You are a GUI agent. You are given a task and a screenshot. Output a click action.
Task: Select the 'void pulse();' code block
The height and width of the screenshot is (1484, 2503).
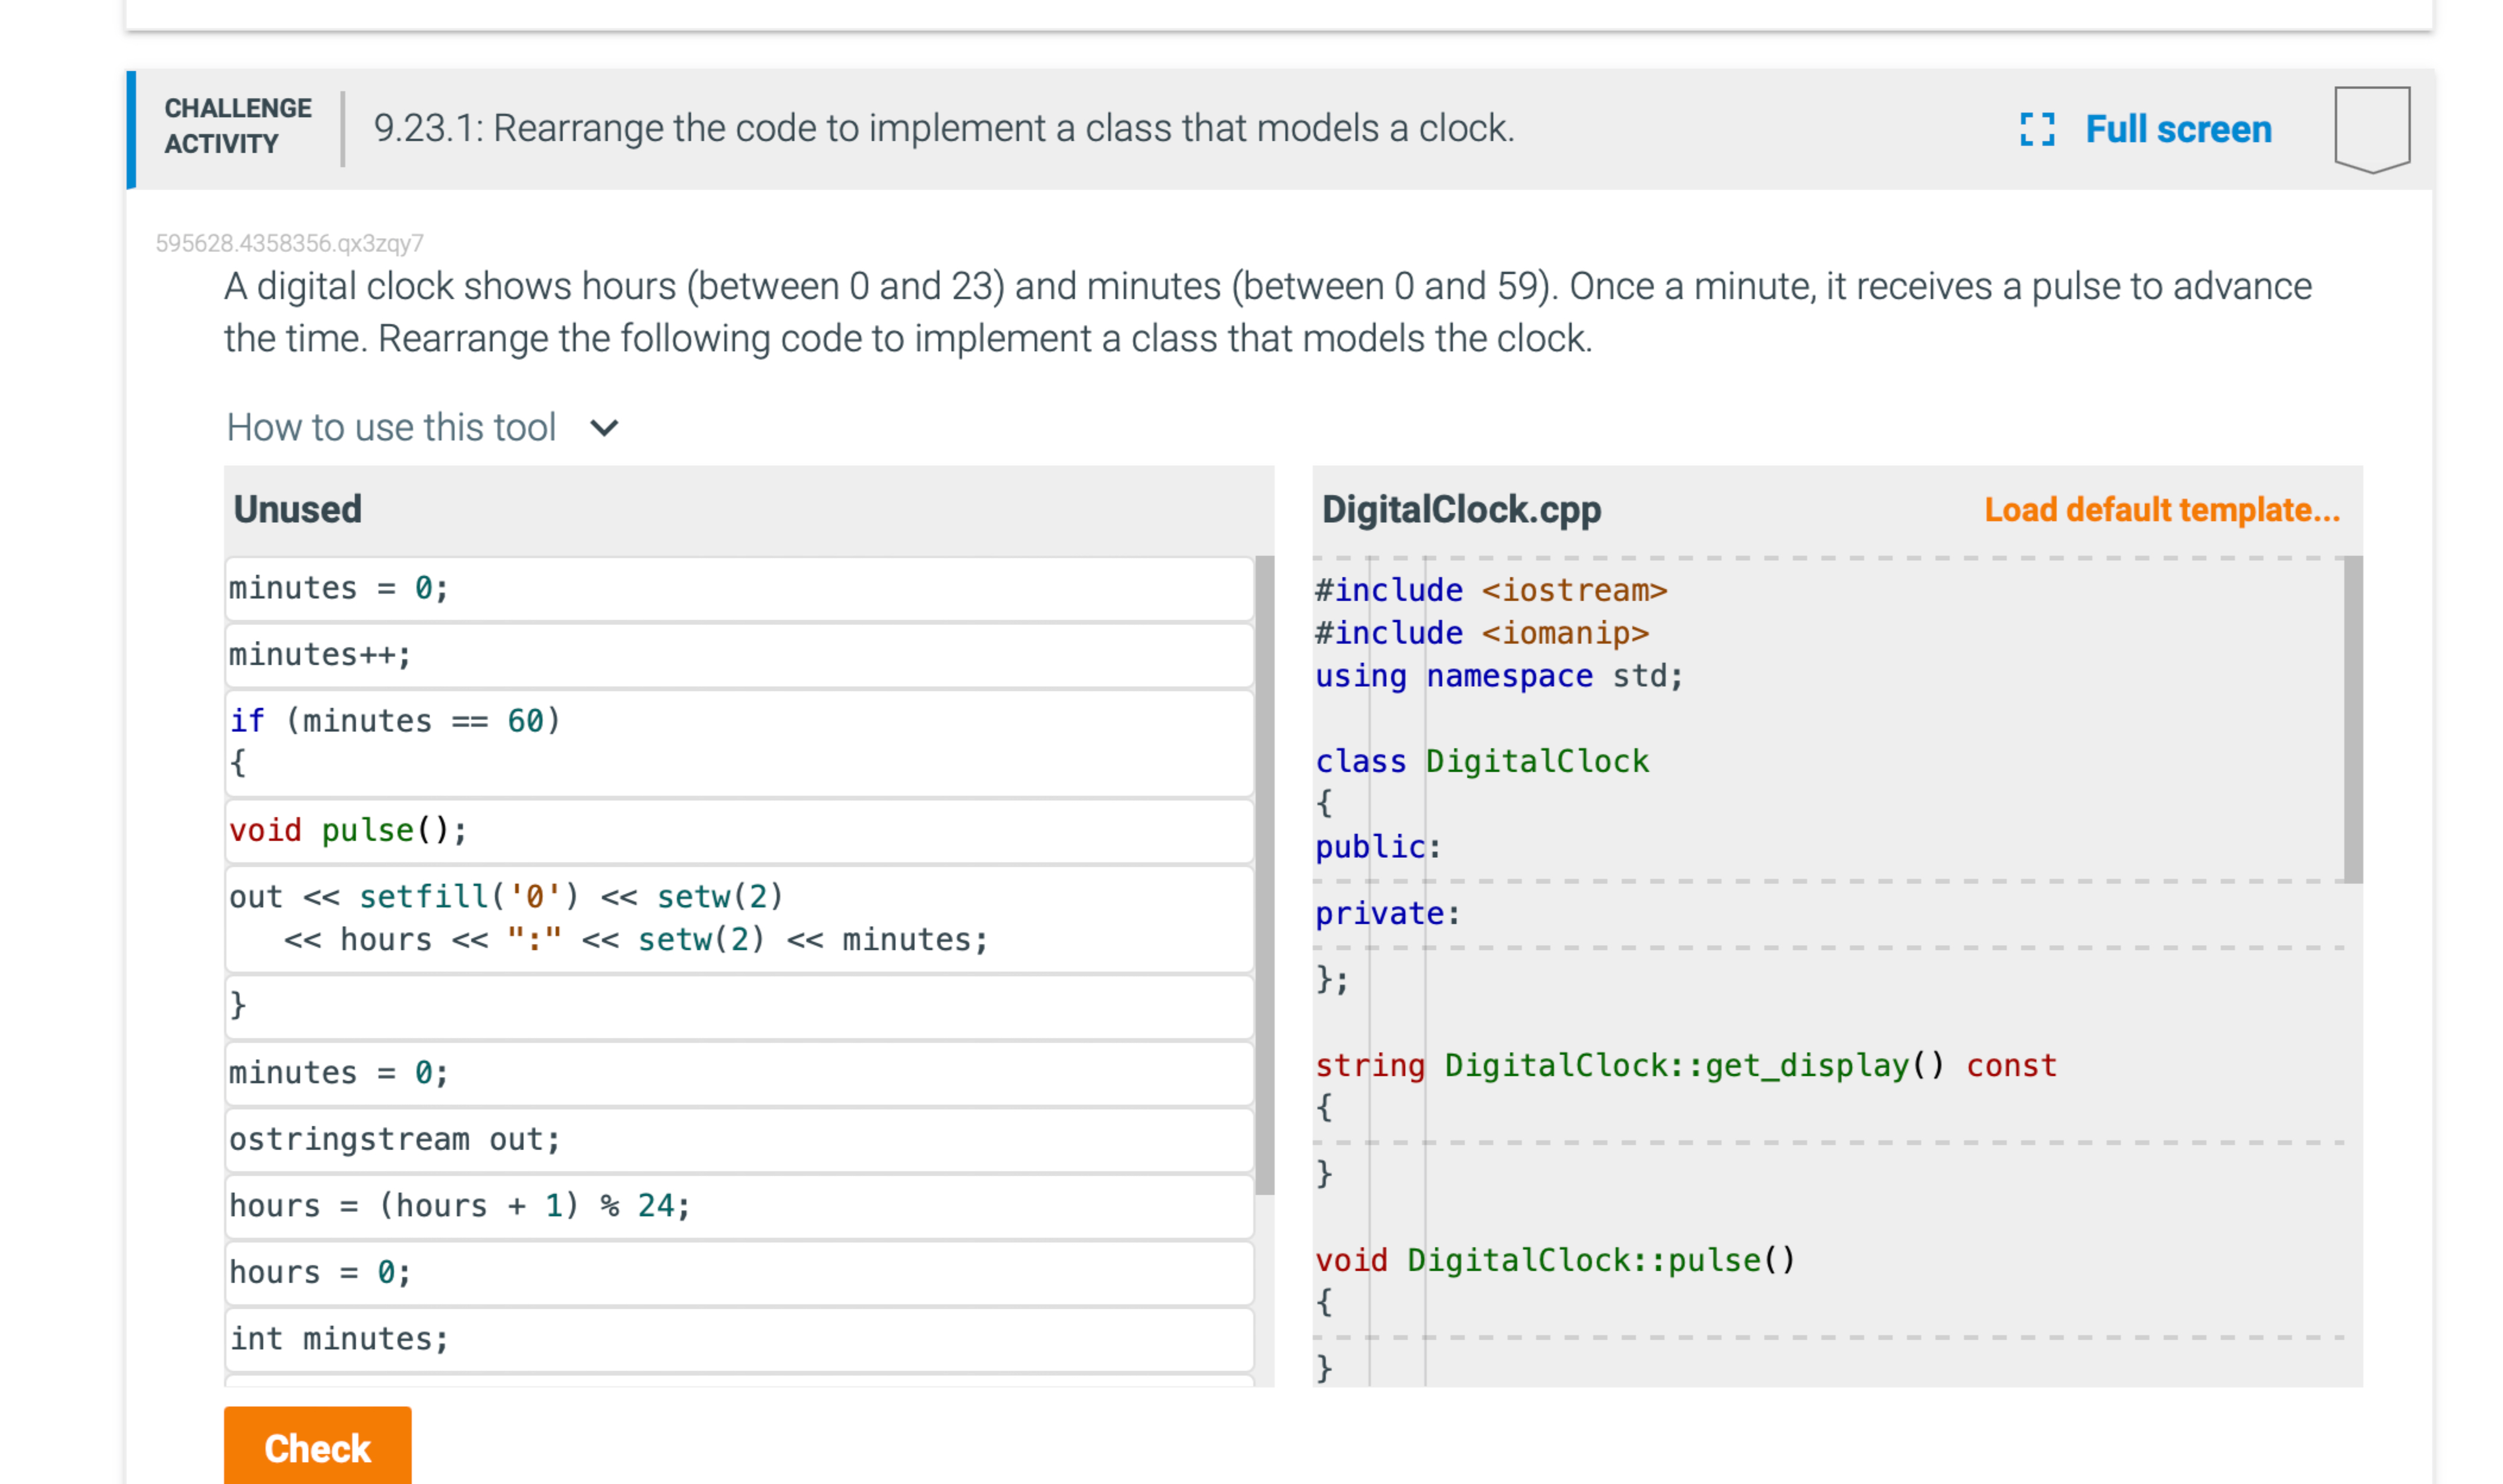[x=739, y=830]
